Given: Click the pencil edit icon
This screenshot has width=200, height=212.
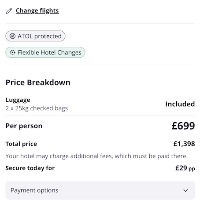Looking at the screenshot, I should (9, 11).
